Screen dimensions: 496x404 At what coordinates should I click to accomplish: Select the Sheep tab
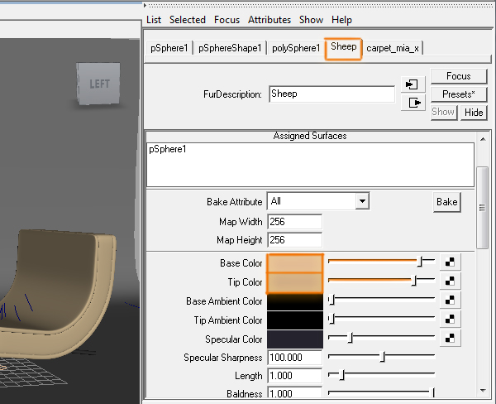[x=344, y=48]
